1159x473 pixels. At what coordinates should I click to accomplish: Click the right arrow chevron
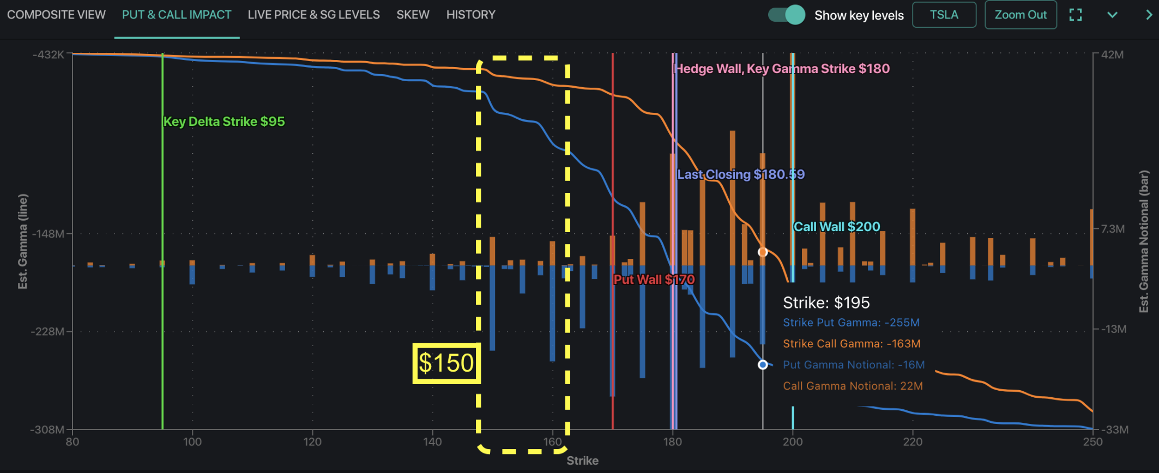[x=1149, y=15]
